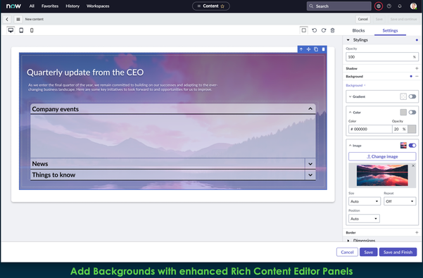Toggle the Gradient background switch
Screen dimensions: 423x278
(x=412, y=96)
